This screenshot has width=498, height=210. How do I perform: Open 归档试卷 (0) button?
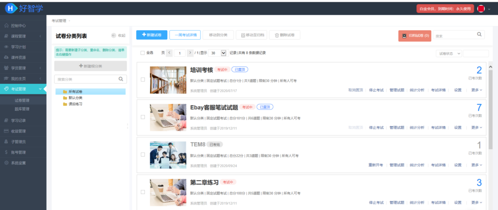point(414,36)
